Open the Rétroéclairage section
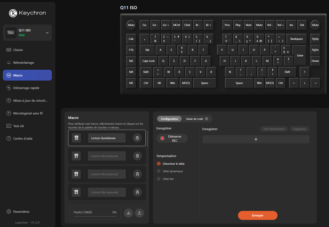 27,62
